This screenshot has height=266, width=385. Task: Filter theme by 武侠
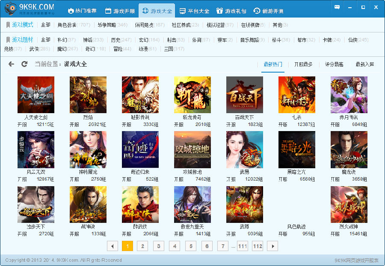tap(39, 49)
